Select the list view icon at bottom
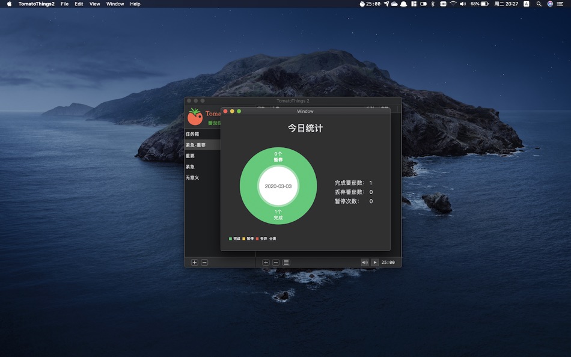 (x=285, y=262)
